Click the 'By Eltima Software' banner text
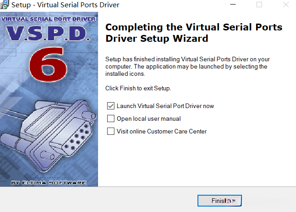The height and width of the screenshot is (212, 296). point(49,182)
